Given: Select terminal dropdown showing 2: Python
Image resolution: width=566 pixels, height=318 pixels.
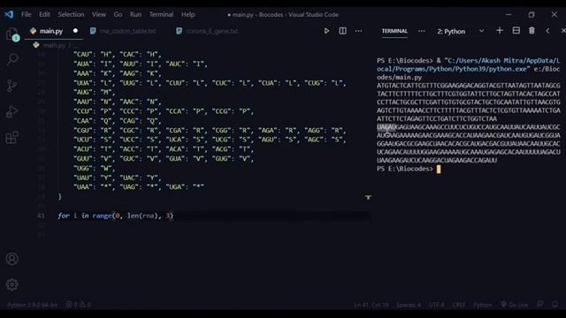Looking at the screenshot, I should 460,32.
